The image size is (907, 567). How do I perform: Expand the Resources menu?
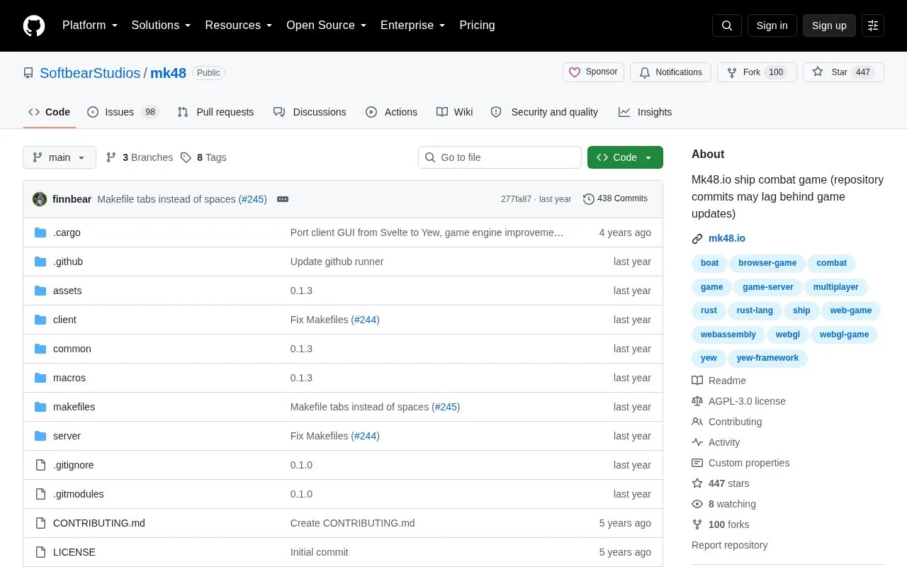tap(239, 26)
